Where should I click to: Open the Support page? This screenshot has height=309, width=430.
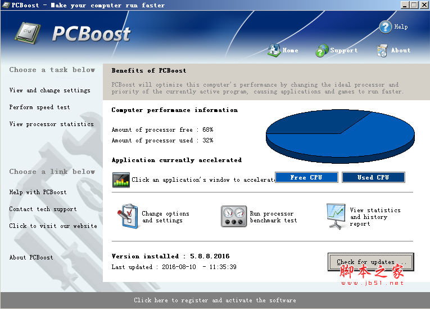point(344,51)
